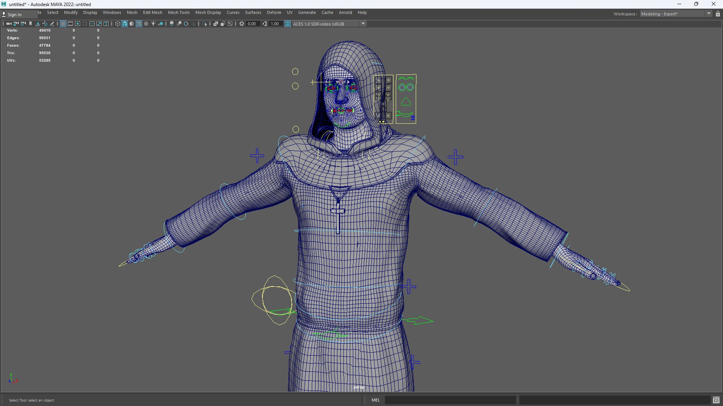Open Camera Attributes from panel toolbar

pos(23,24)
